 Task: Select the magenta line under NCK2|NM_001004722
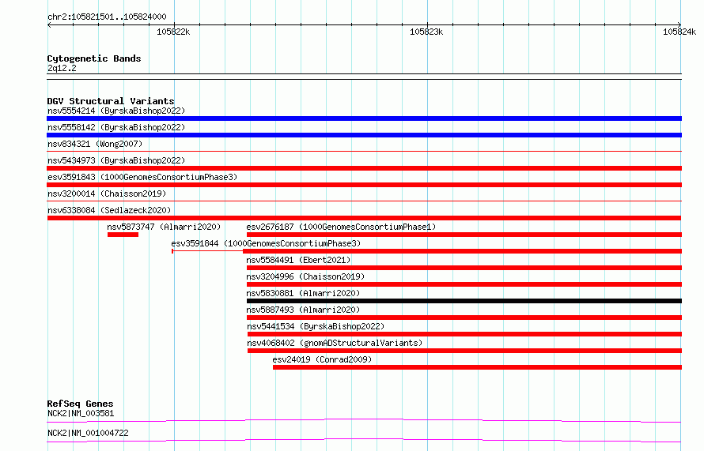364,440
